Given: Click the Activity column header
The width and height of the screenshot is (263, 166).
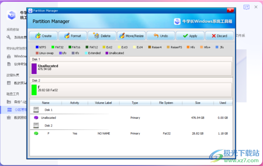Looking at the screenshot, I should 75,103.
